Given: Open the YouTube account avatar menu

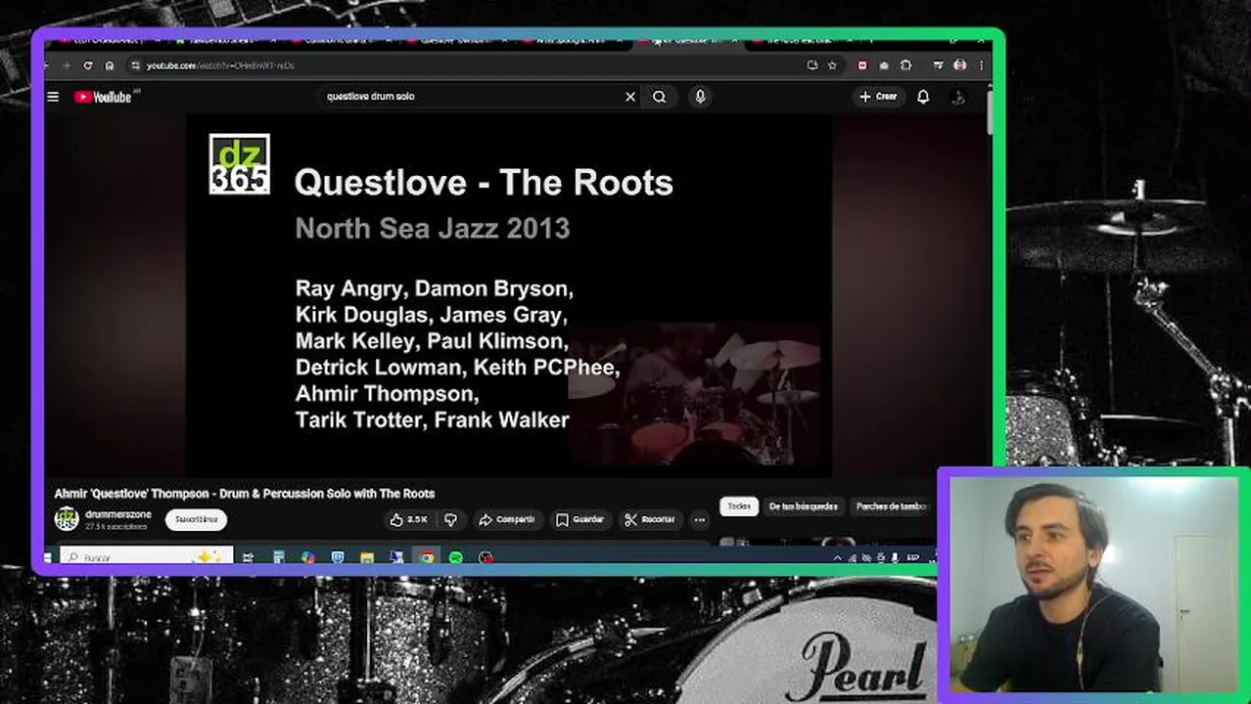Looking at the screenshot, I should click(958, 97).
